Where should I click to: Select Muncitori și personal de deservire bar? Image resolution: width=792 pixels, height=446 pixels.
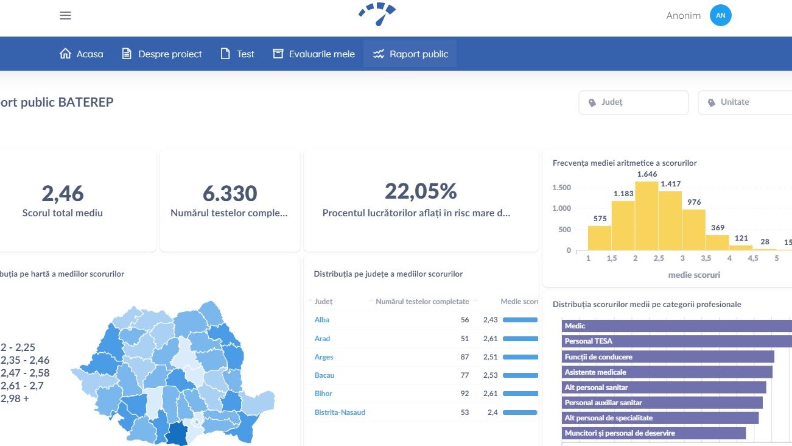654,433
